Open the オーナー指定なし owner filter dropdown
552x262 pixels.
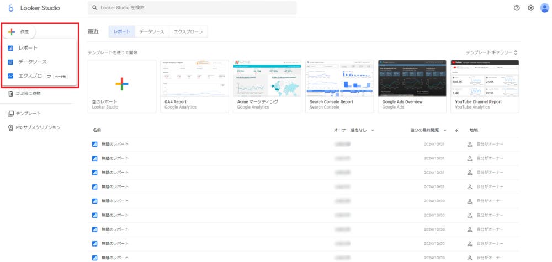pyautogui.click(x=354, y=130)
